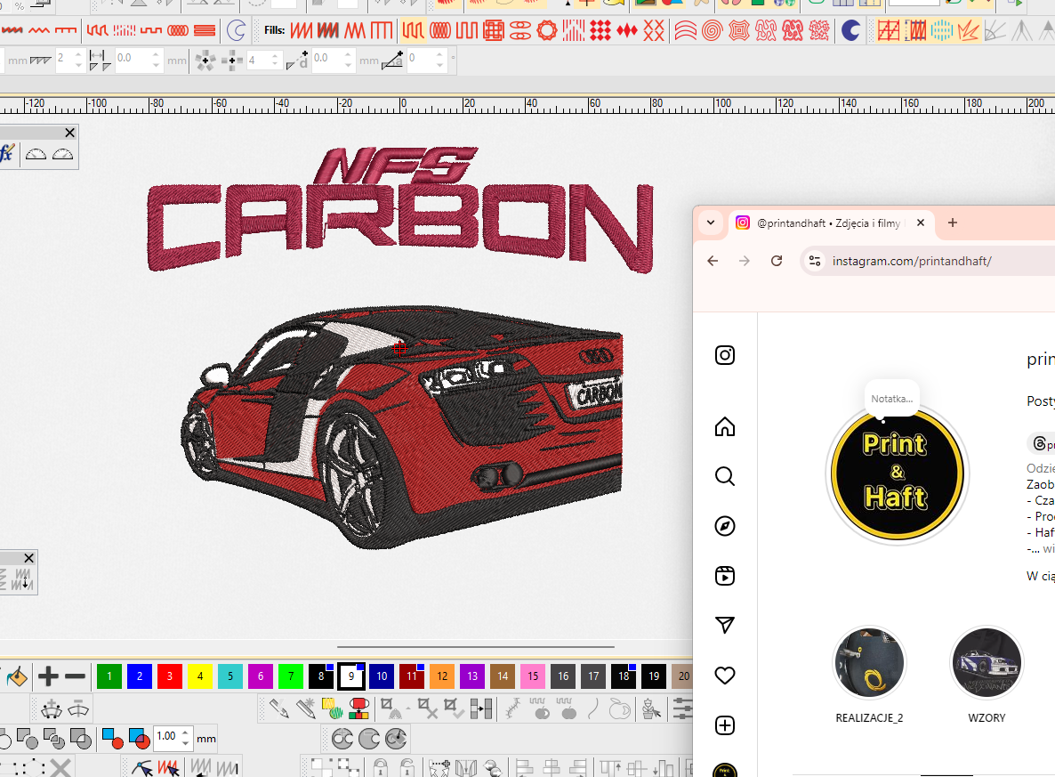Viewport: 1055px width, 777px height.
Task: Toggle the starburst stitch effect icon
Action: (x=968, y=30)
